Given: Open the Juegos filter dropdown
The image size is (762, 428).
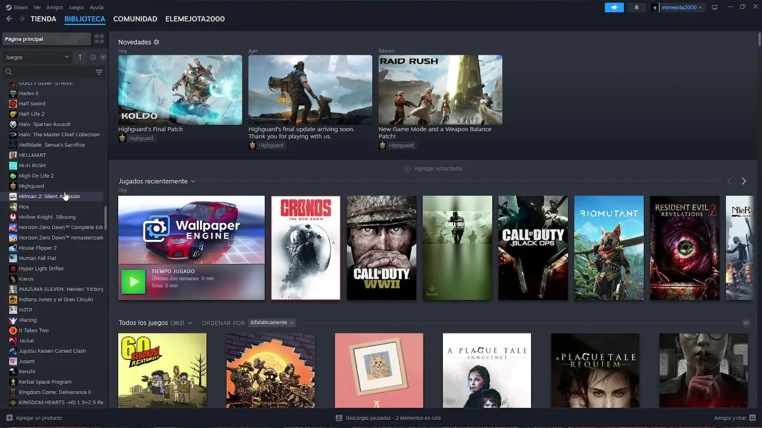Looking at the screenshot, I should click(37, 57).
